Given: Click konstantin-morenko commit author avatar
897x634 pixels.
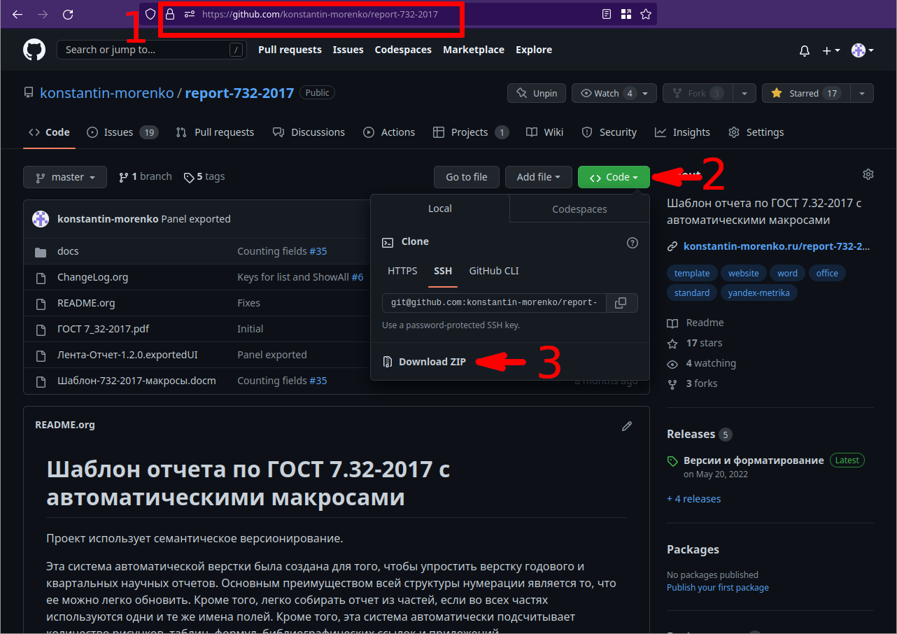Looking at the screenshot, I should pos(41,219).
